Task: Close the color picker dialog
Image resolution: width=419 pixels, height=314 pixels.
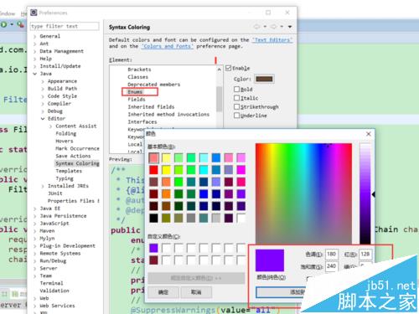Action: coord(369,134)
